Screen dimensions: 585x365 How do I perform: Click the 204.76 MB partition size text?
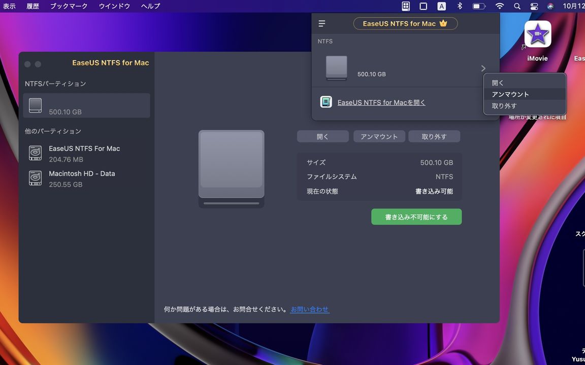tap(66, 159)
